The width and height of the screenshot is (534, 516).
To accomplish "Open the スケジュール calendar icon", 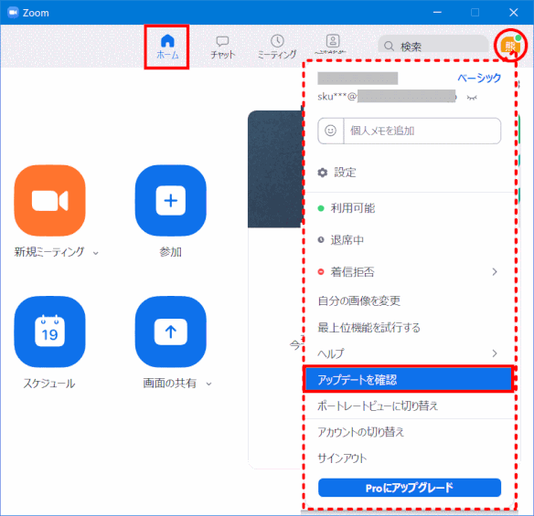I will 49,332.
